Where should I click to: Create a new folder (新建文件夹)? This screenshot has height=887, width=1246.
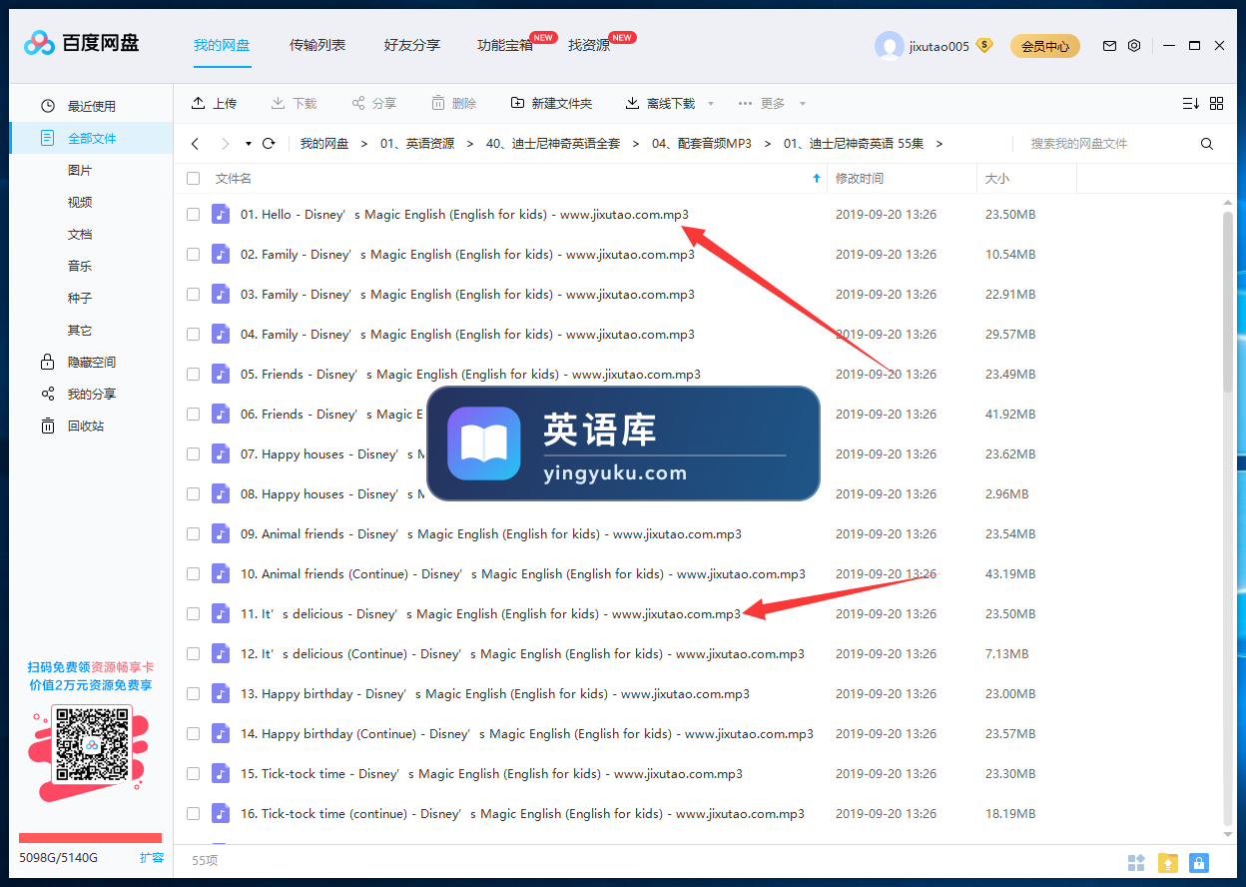click(551, 103)
